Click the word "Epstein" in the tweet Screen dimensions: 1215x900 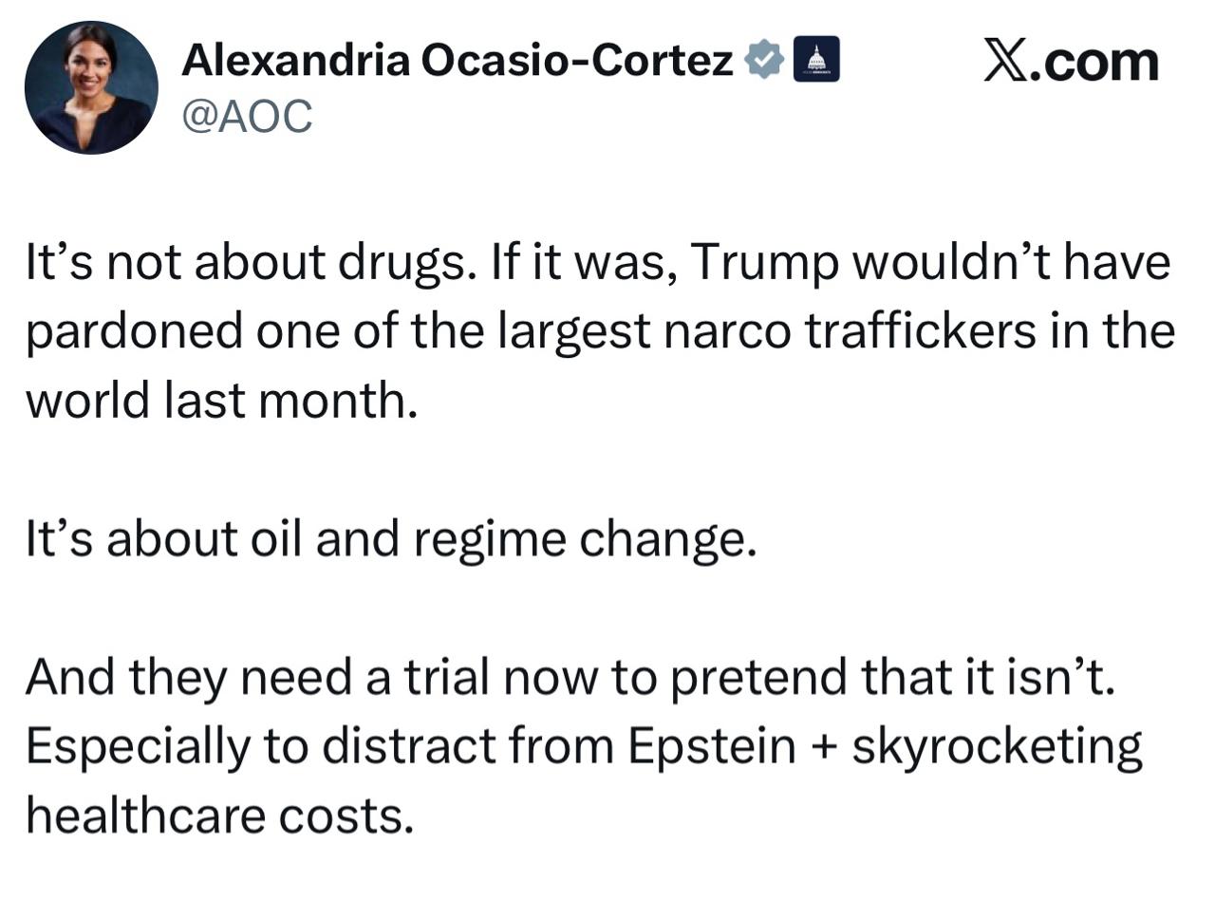pyautogui.click(x=711, y=745)
